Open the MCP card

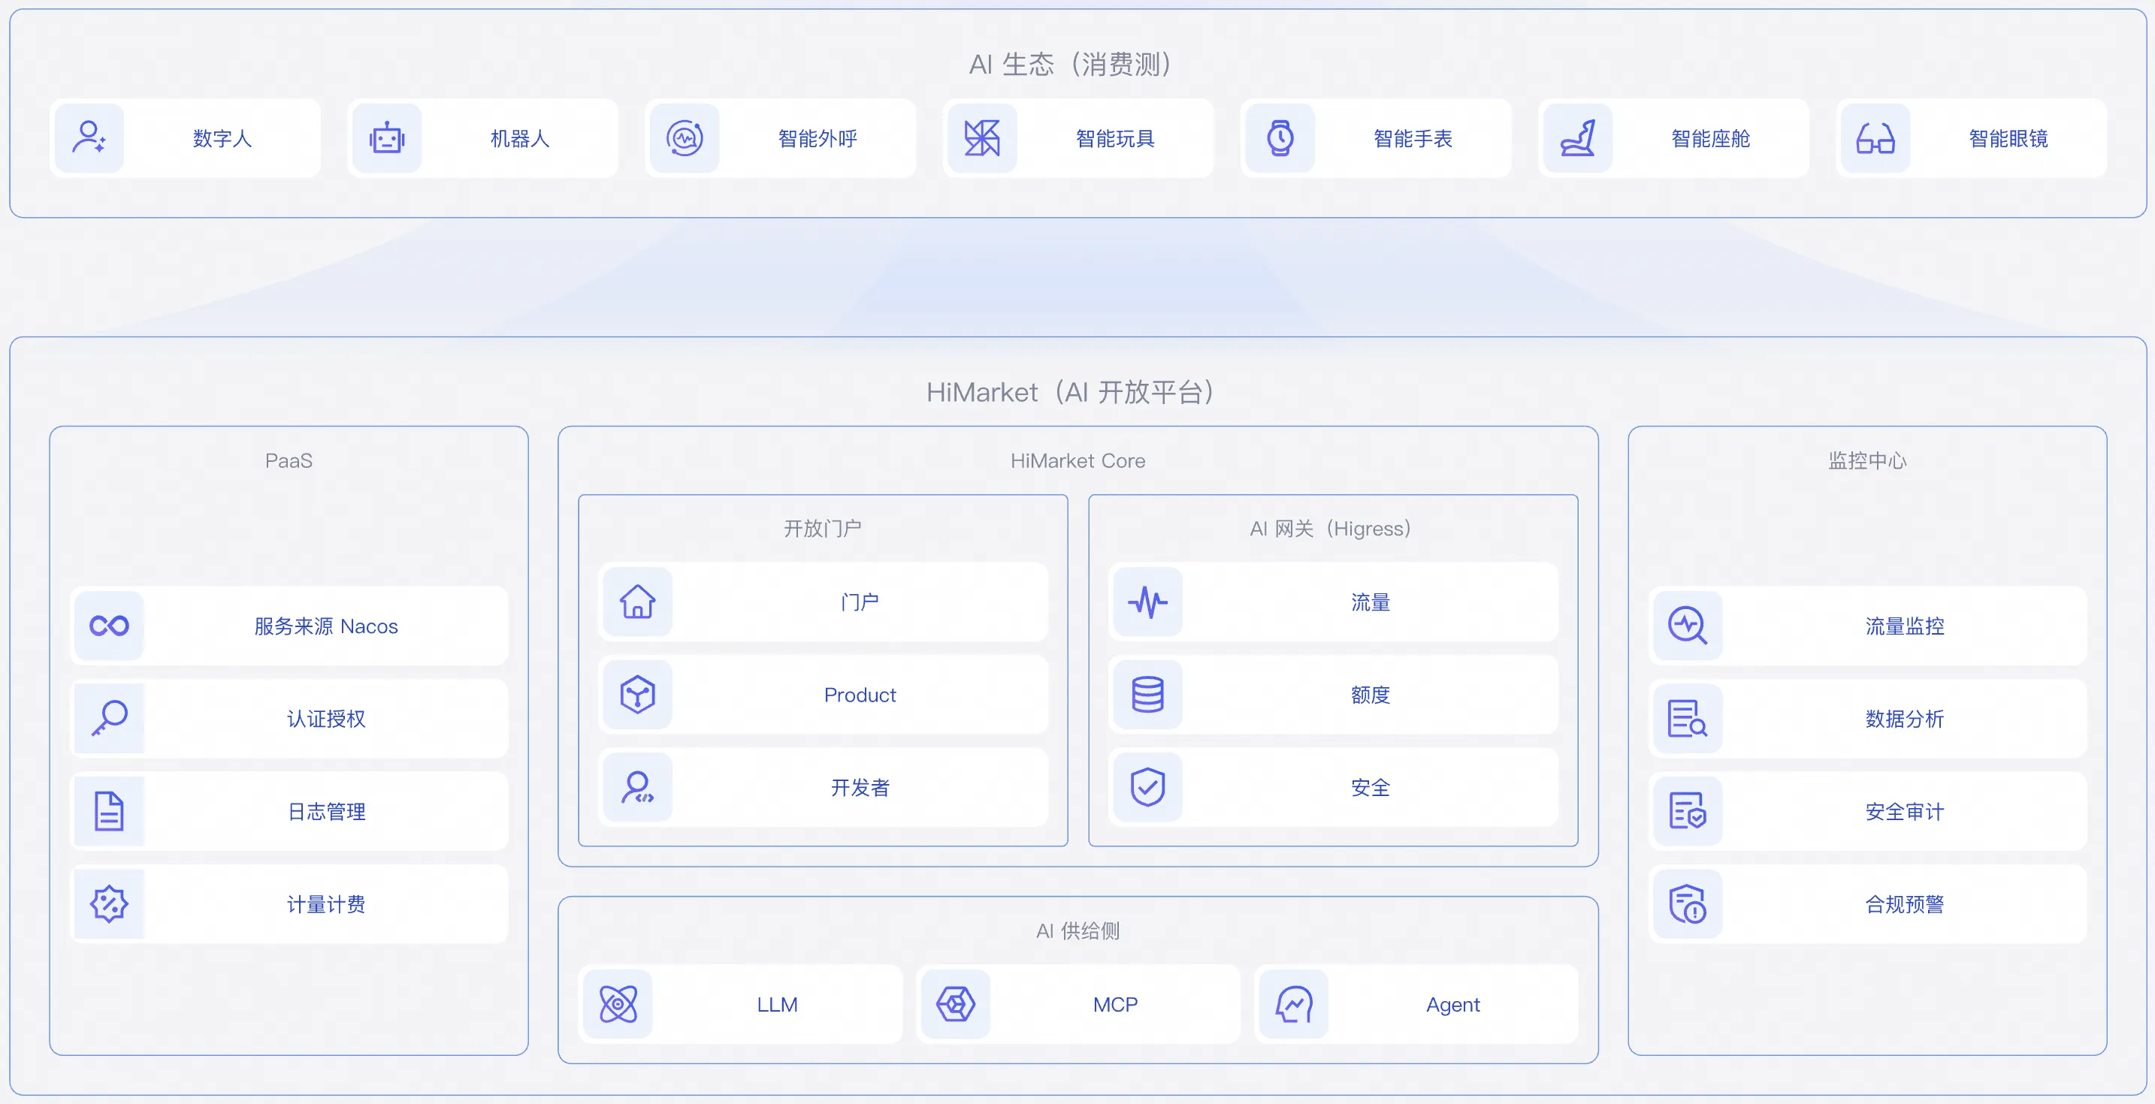(x=1114, y=1004)
